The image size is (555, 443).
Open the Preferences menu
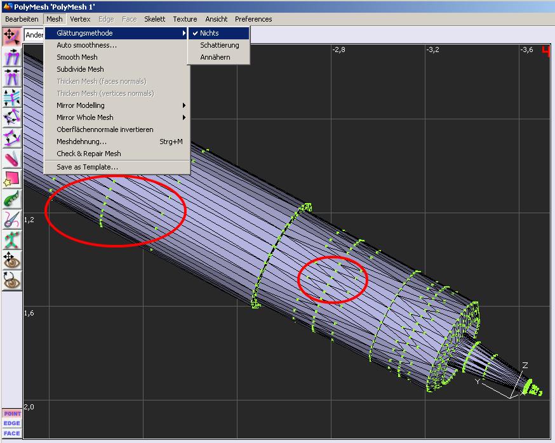(253, 19)
